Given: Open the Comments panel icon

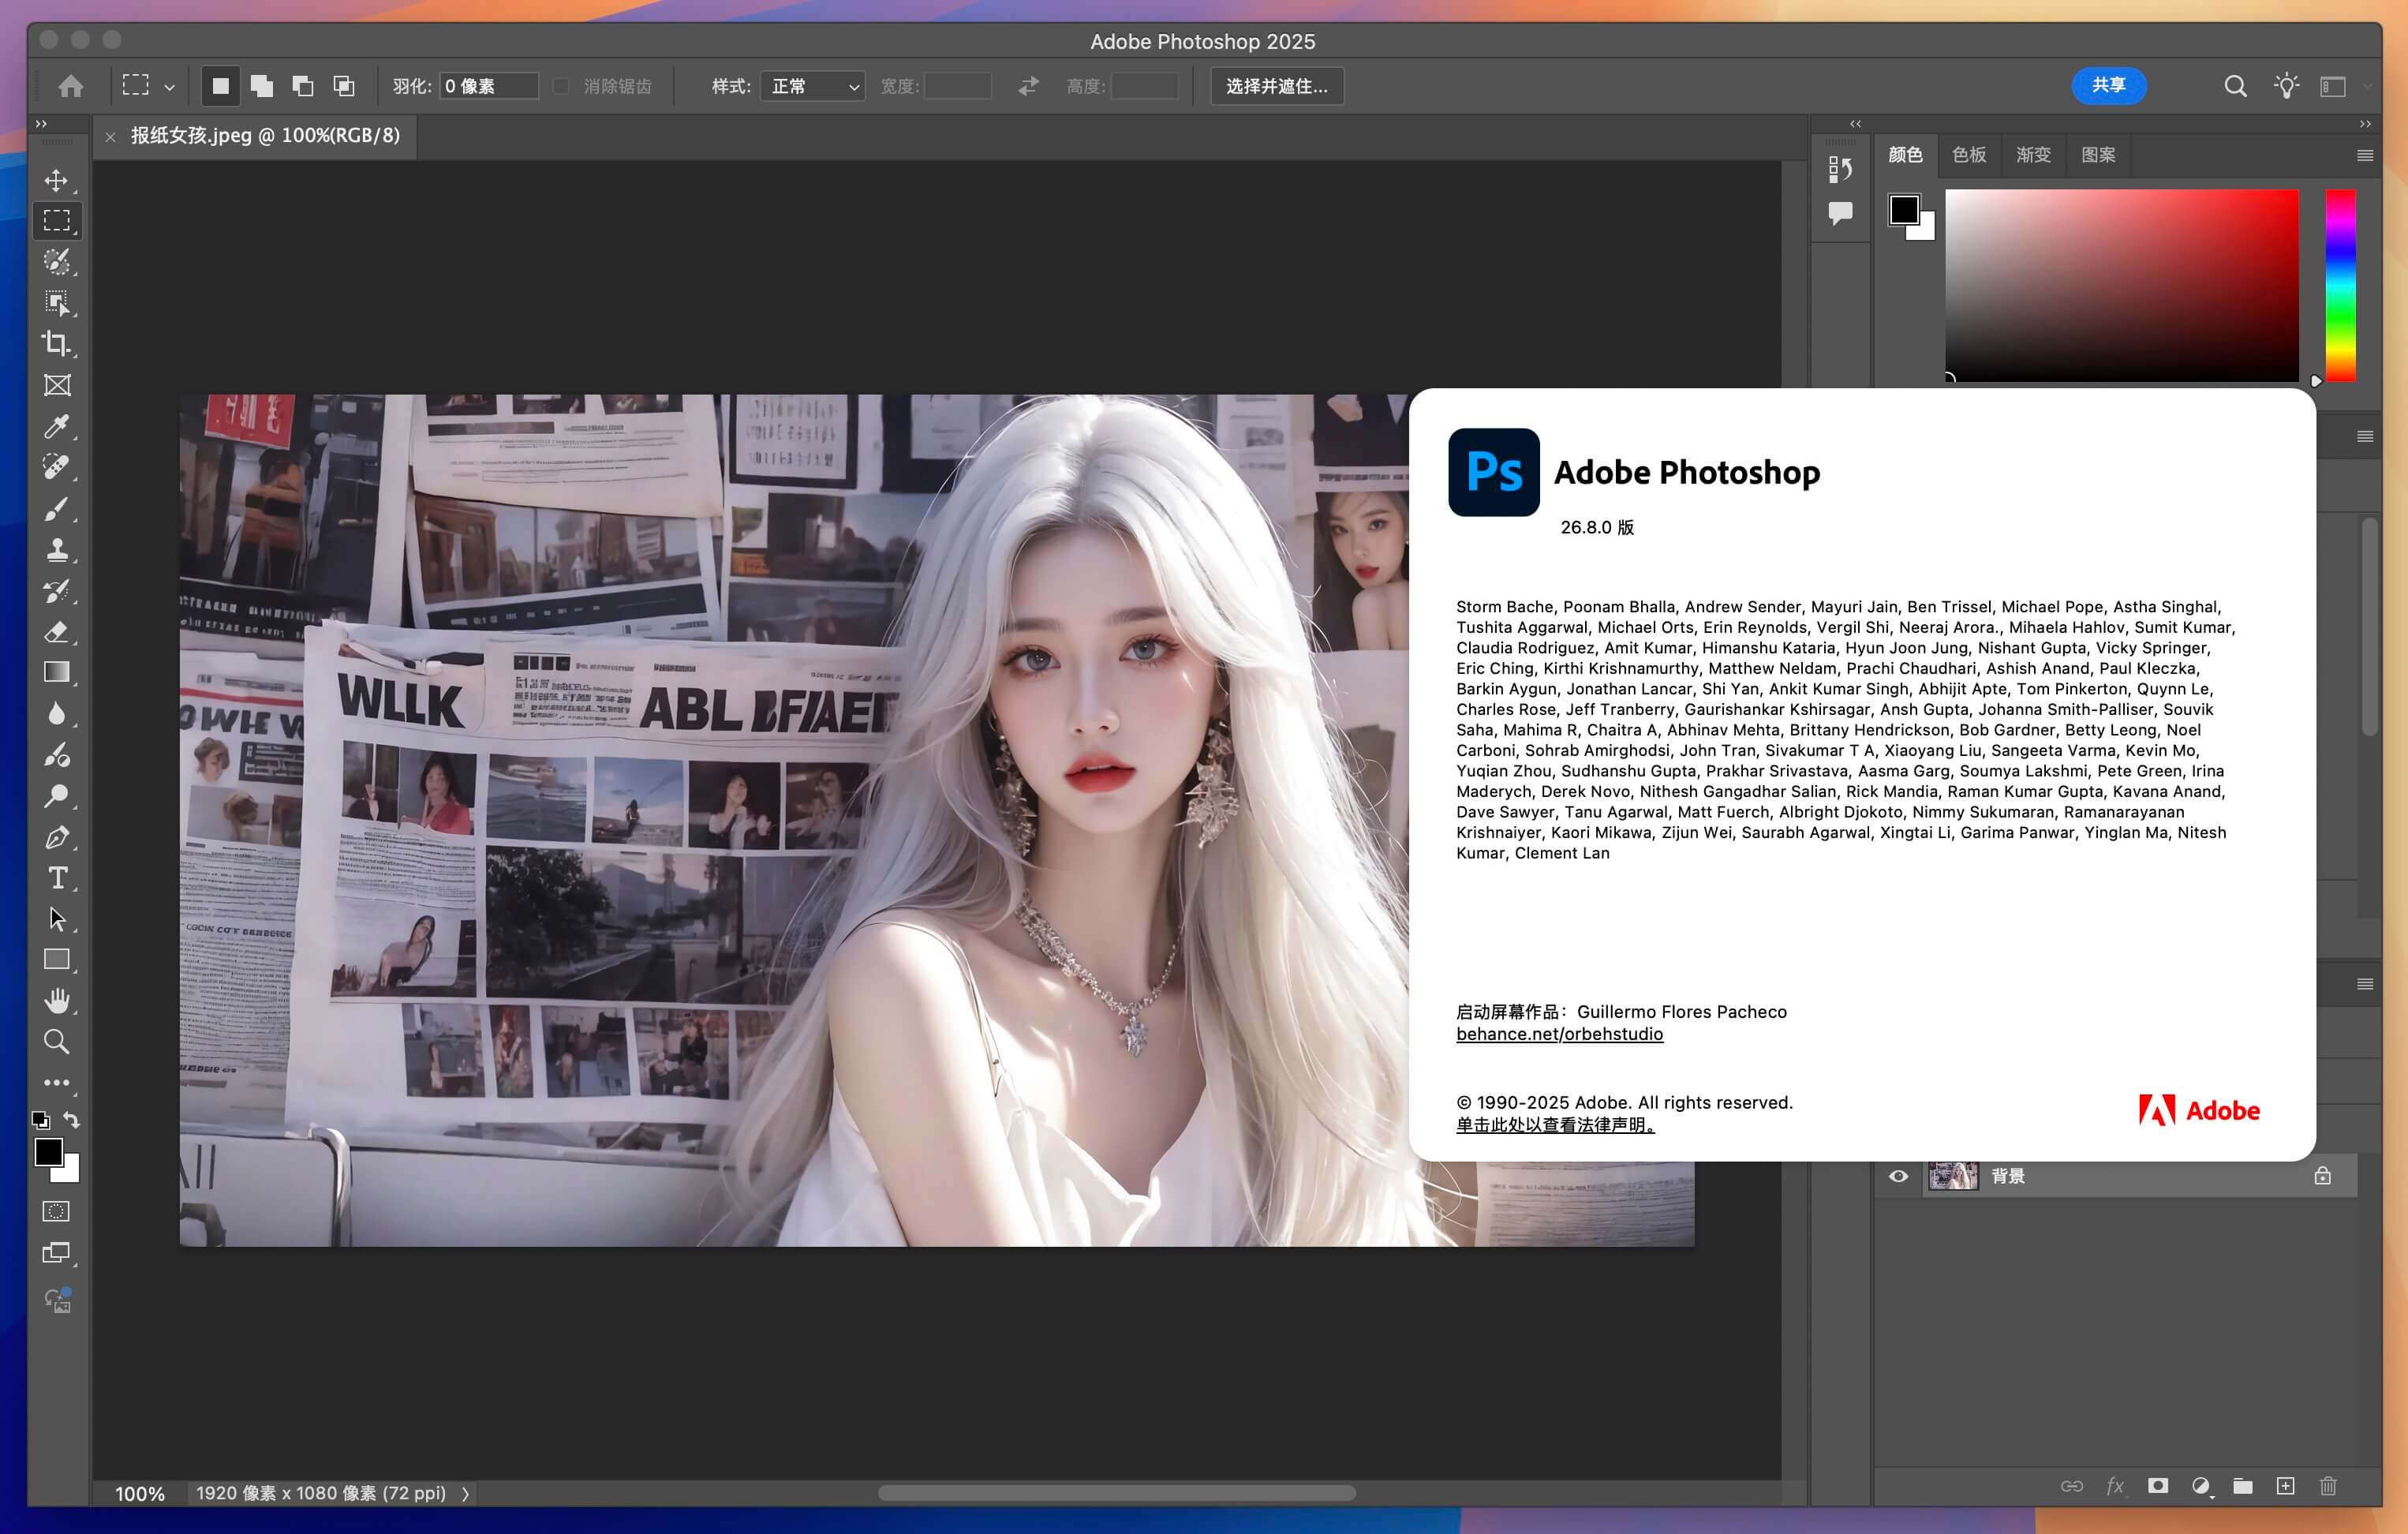Looking at the screenshot, I should (1840, 213).
